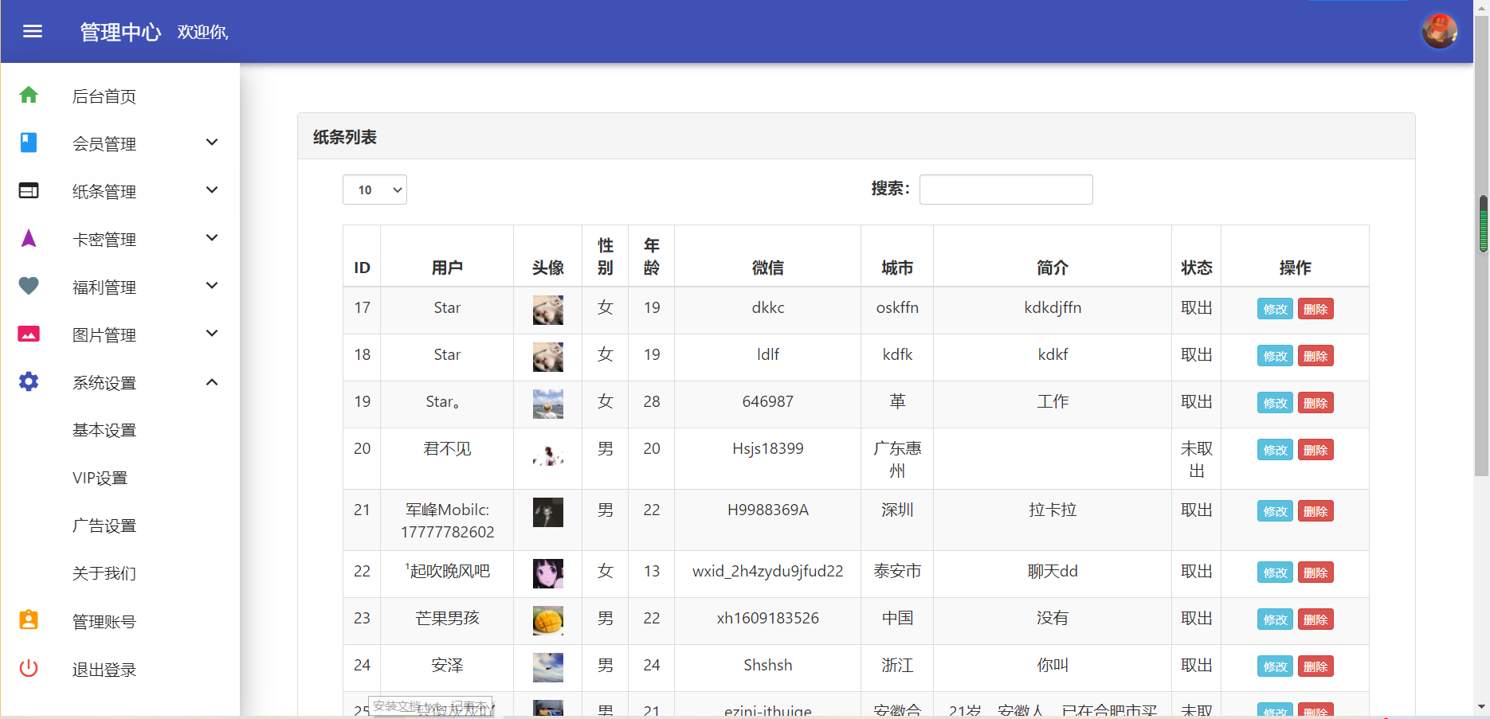The width and height of the screenshot is (1490, 719).
Task: Open the VIP设置 menu item
Action: click(x=100, y=478)
